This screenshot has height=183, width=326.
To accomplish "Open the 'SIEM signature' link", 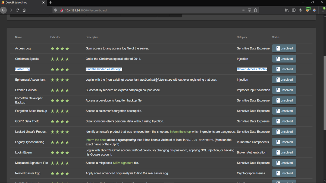I will pos(123,163).
